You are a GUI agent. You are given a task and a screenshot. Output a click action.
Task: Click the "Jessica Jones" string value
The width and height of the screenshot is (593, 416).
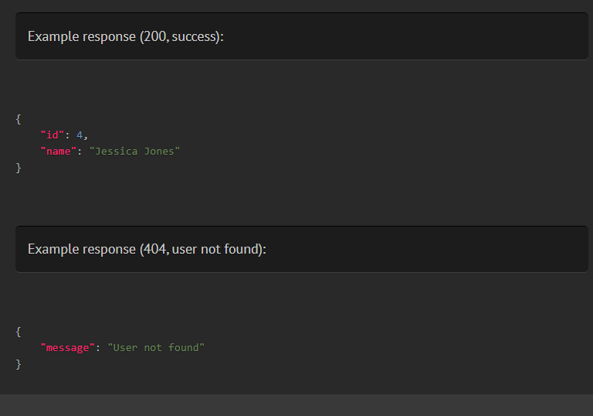point(134,152)
